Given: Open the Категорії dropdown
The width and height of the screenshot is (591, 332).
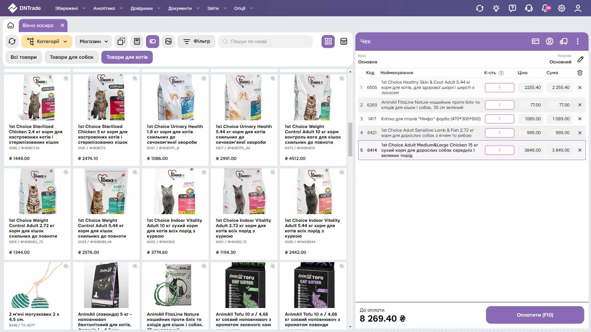Looking at the screenshot, I should (47, 41).
